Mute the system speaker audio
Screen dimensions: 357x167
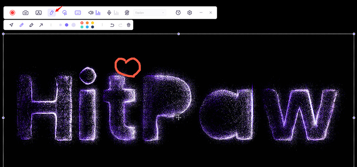91,13
